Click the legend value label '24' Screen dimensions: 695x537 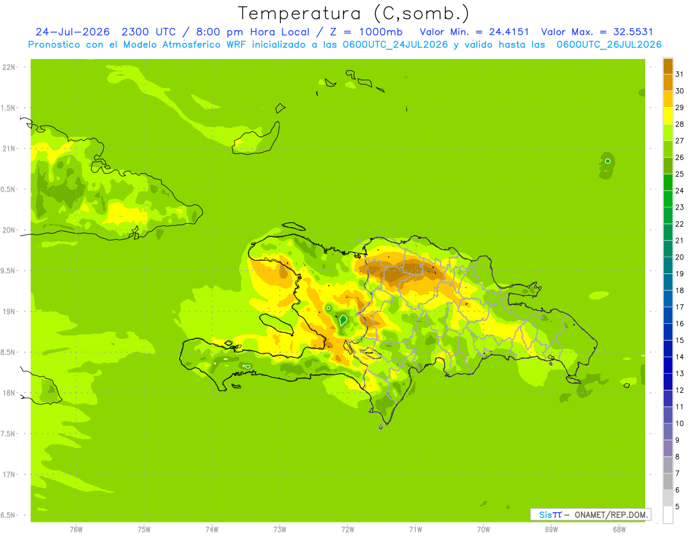pos(679,191)
